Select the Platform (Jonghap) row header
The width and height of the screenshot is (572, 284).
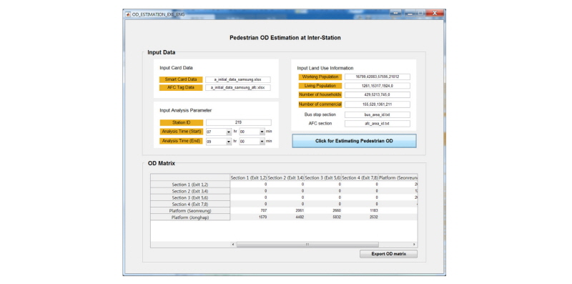190,217
